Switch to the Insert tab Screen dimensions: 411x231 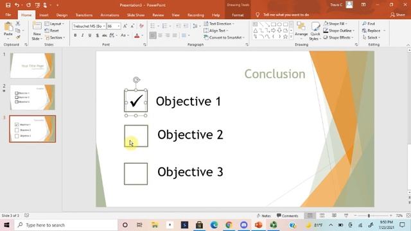(44, 15)
